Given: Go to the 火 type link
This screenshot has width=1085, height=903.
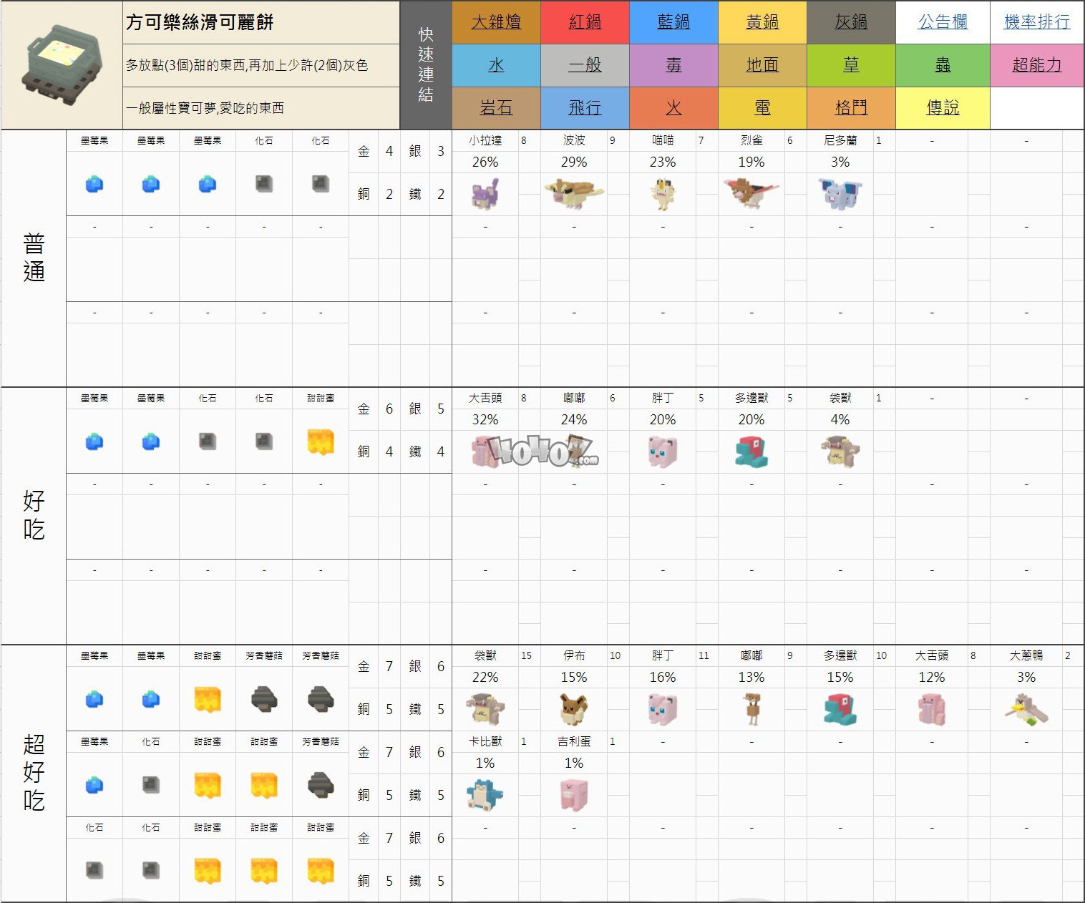Looking at the screenshot, I should [x=673, y=108].
